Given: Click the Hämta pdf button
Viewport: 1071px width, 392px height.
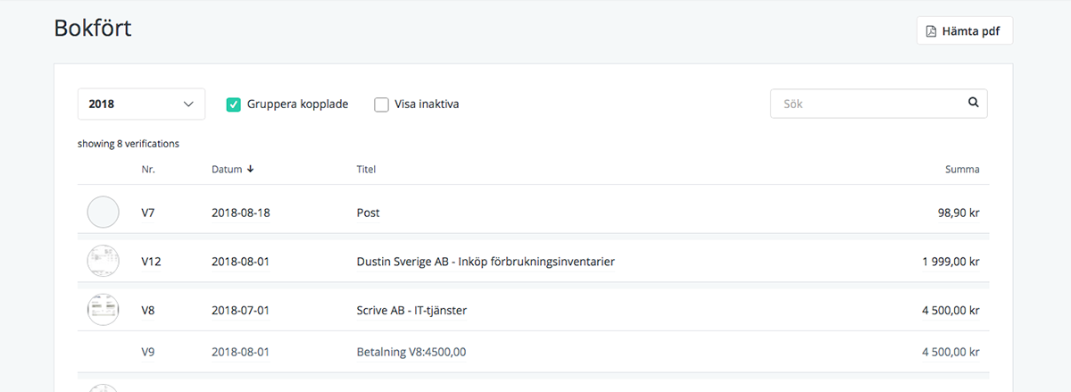Looking at the screenshot, I should point(964,31).
